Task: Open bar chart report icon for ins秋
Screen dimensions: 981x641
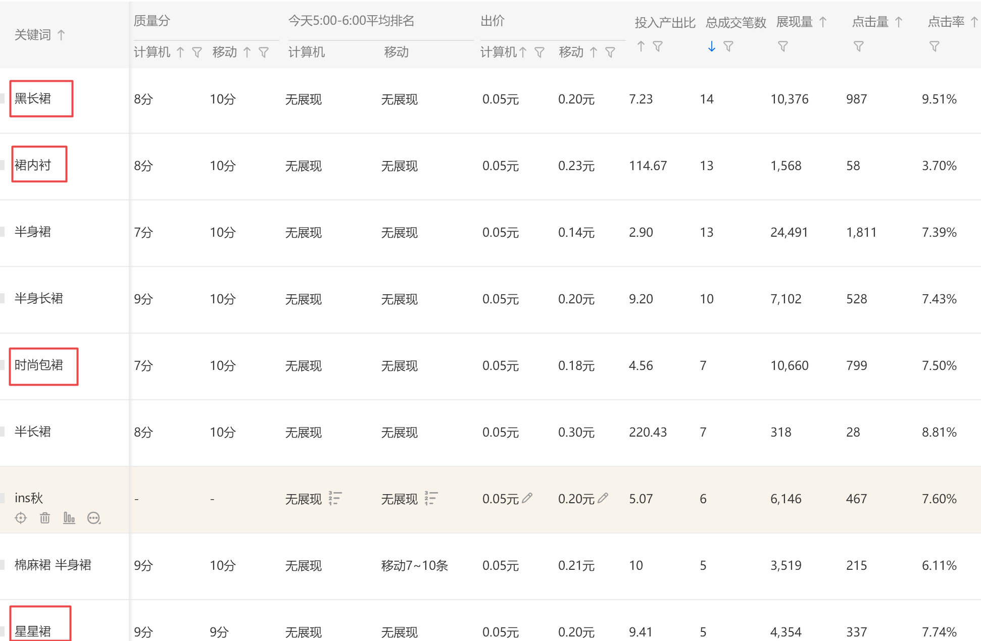Action: tap(69, 518)
